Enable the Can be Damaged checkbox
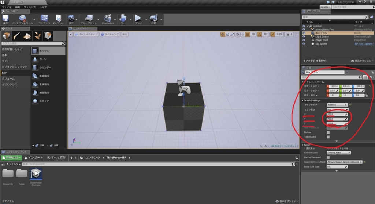 pyautogui.click(x=328, y=158)
